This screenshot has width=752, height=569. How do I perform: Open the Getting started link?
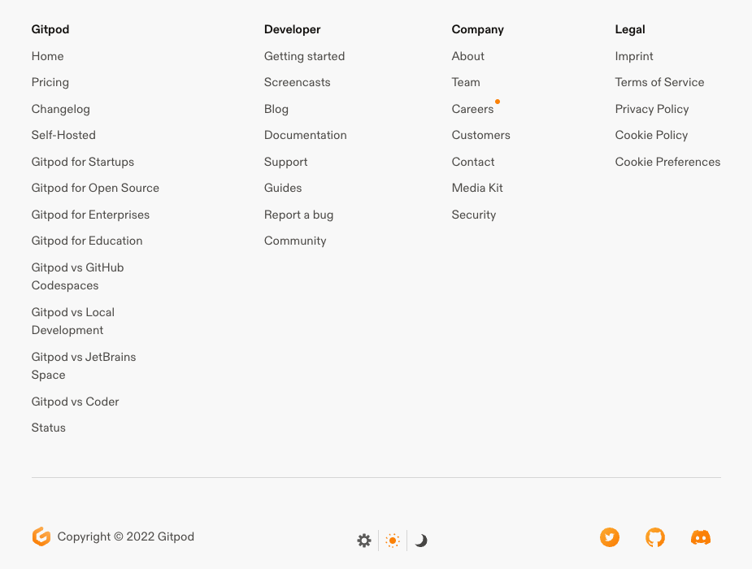click(305, 56)
